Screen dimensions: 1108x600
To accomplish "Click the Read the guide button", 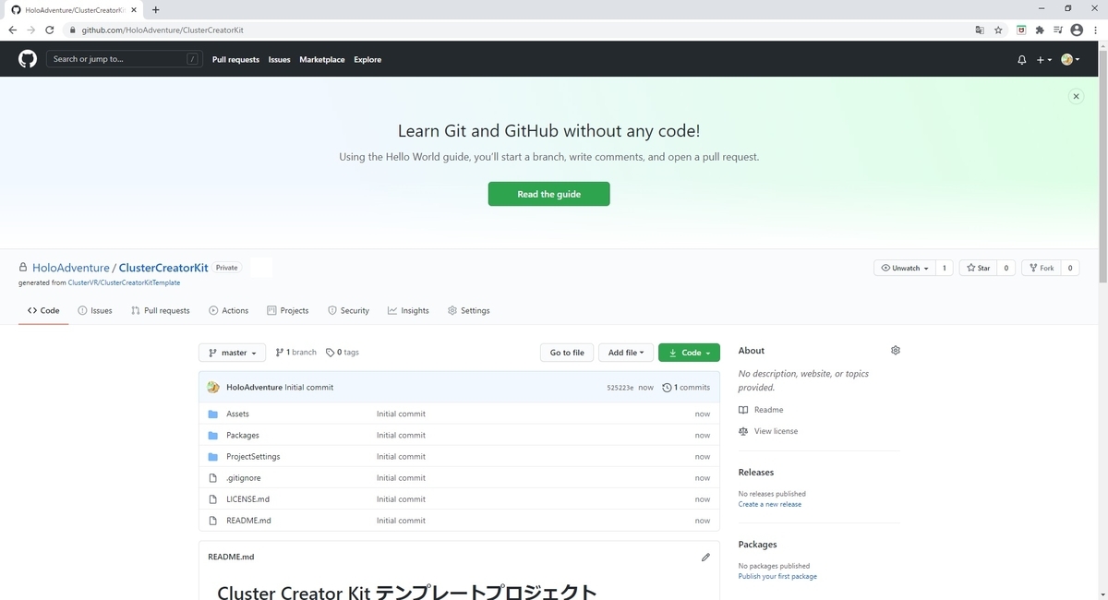I will 548,194.
